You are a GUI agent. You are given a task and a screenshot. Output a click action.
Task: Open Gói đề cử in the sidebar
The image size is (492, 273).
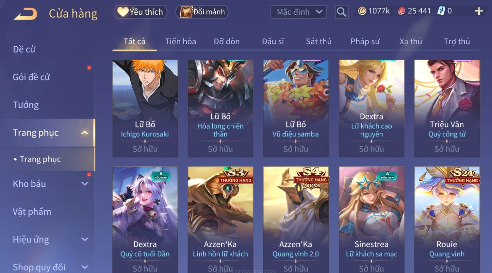(x=31, y=77)
